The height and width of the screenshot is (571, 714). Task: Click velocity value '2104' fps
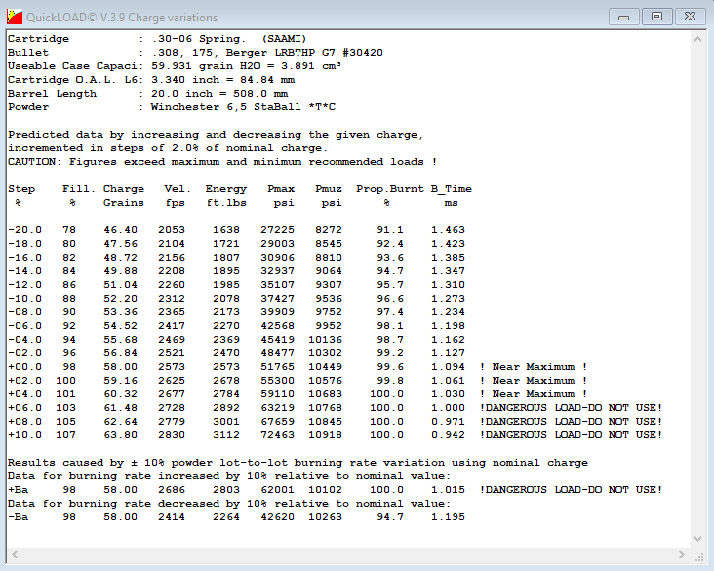coord(172,244)
